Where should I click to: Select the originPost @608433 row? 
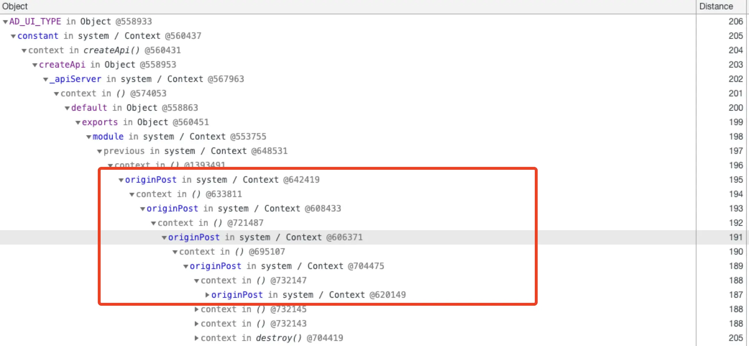244,209
